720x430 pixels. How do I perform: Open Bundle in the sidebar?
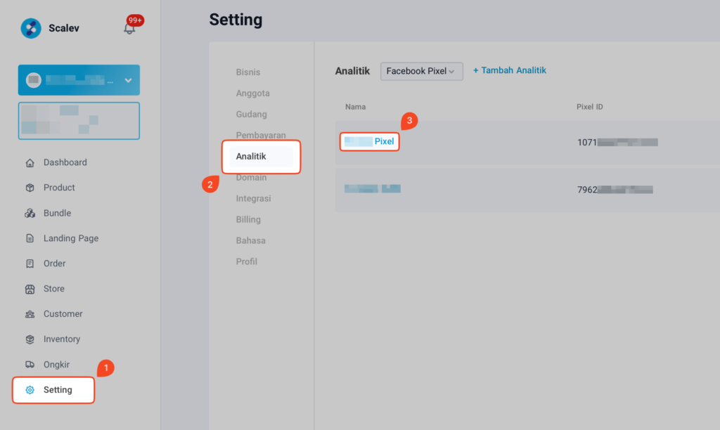click(58, 214)
